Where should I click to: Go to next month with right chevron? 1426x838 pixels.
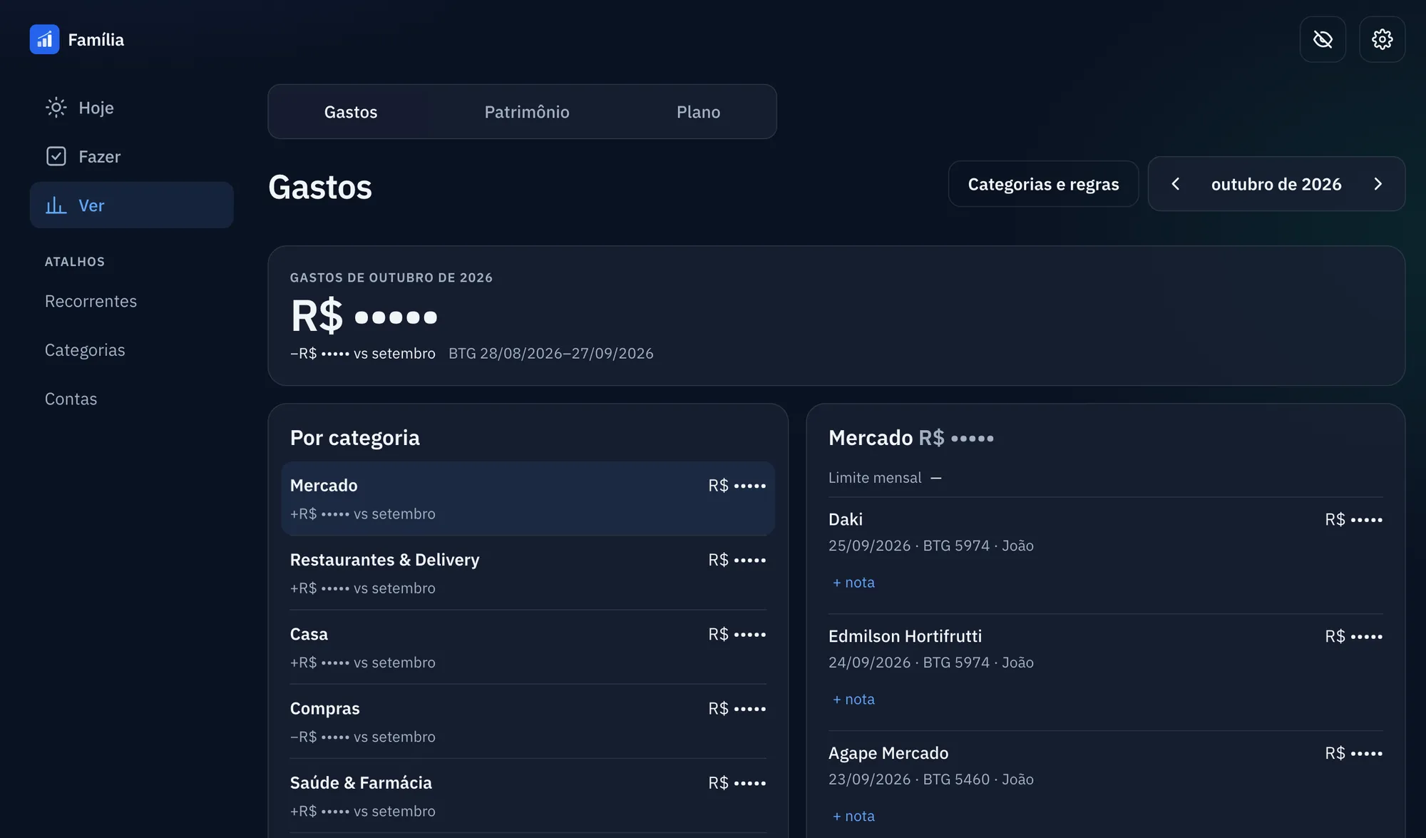1378,184
